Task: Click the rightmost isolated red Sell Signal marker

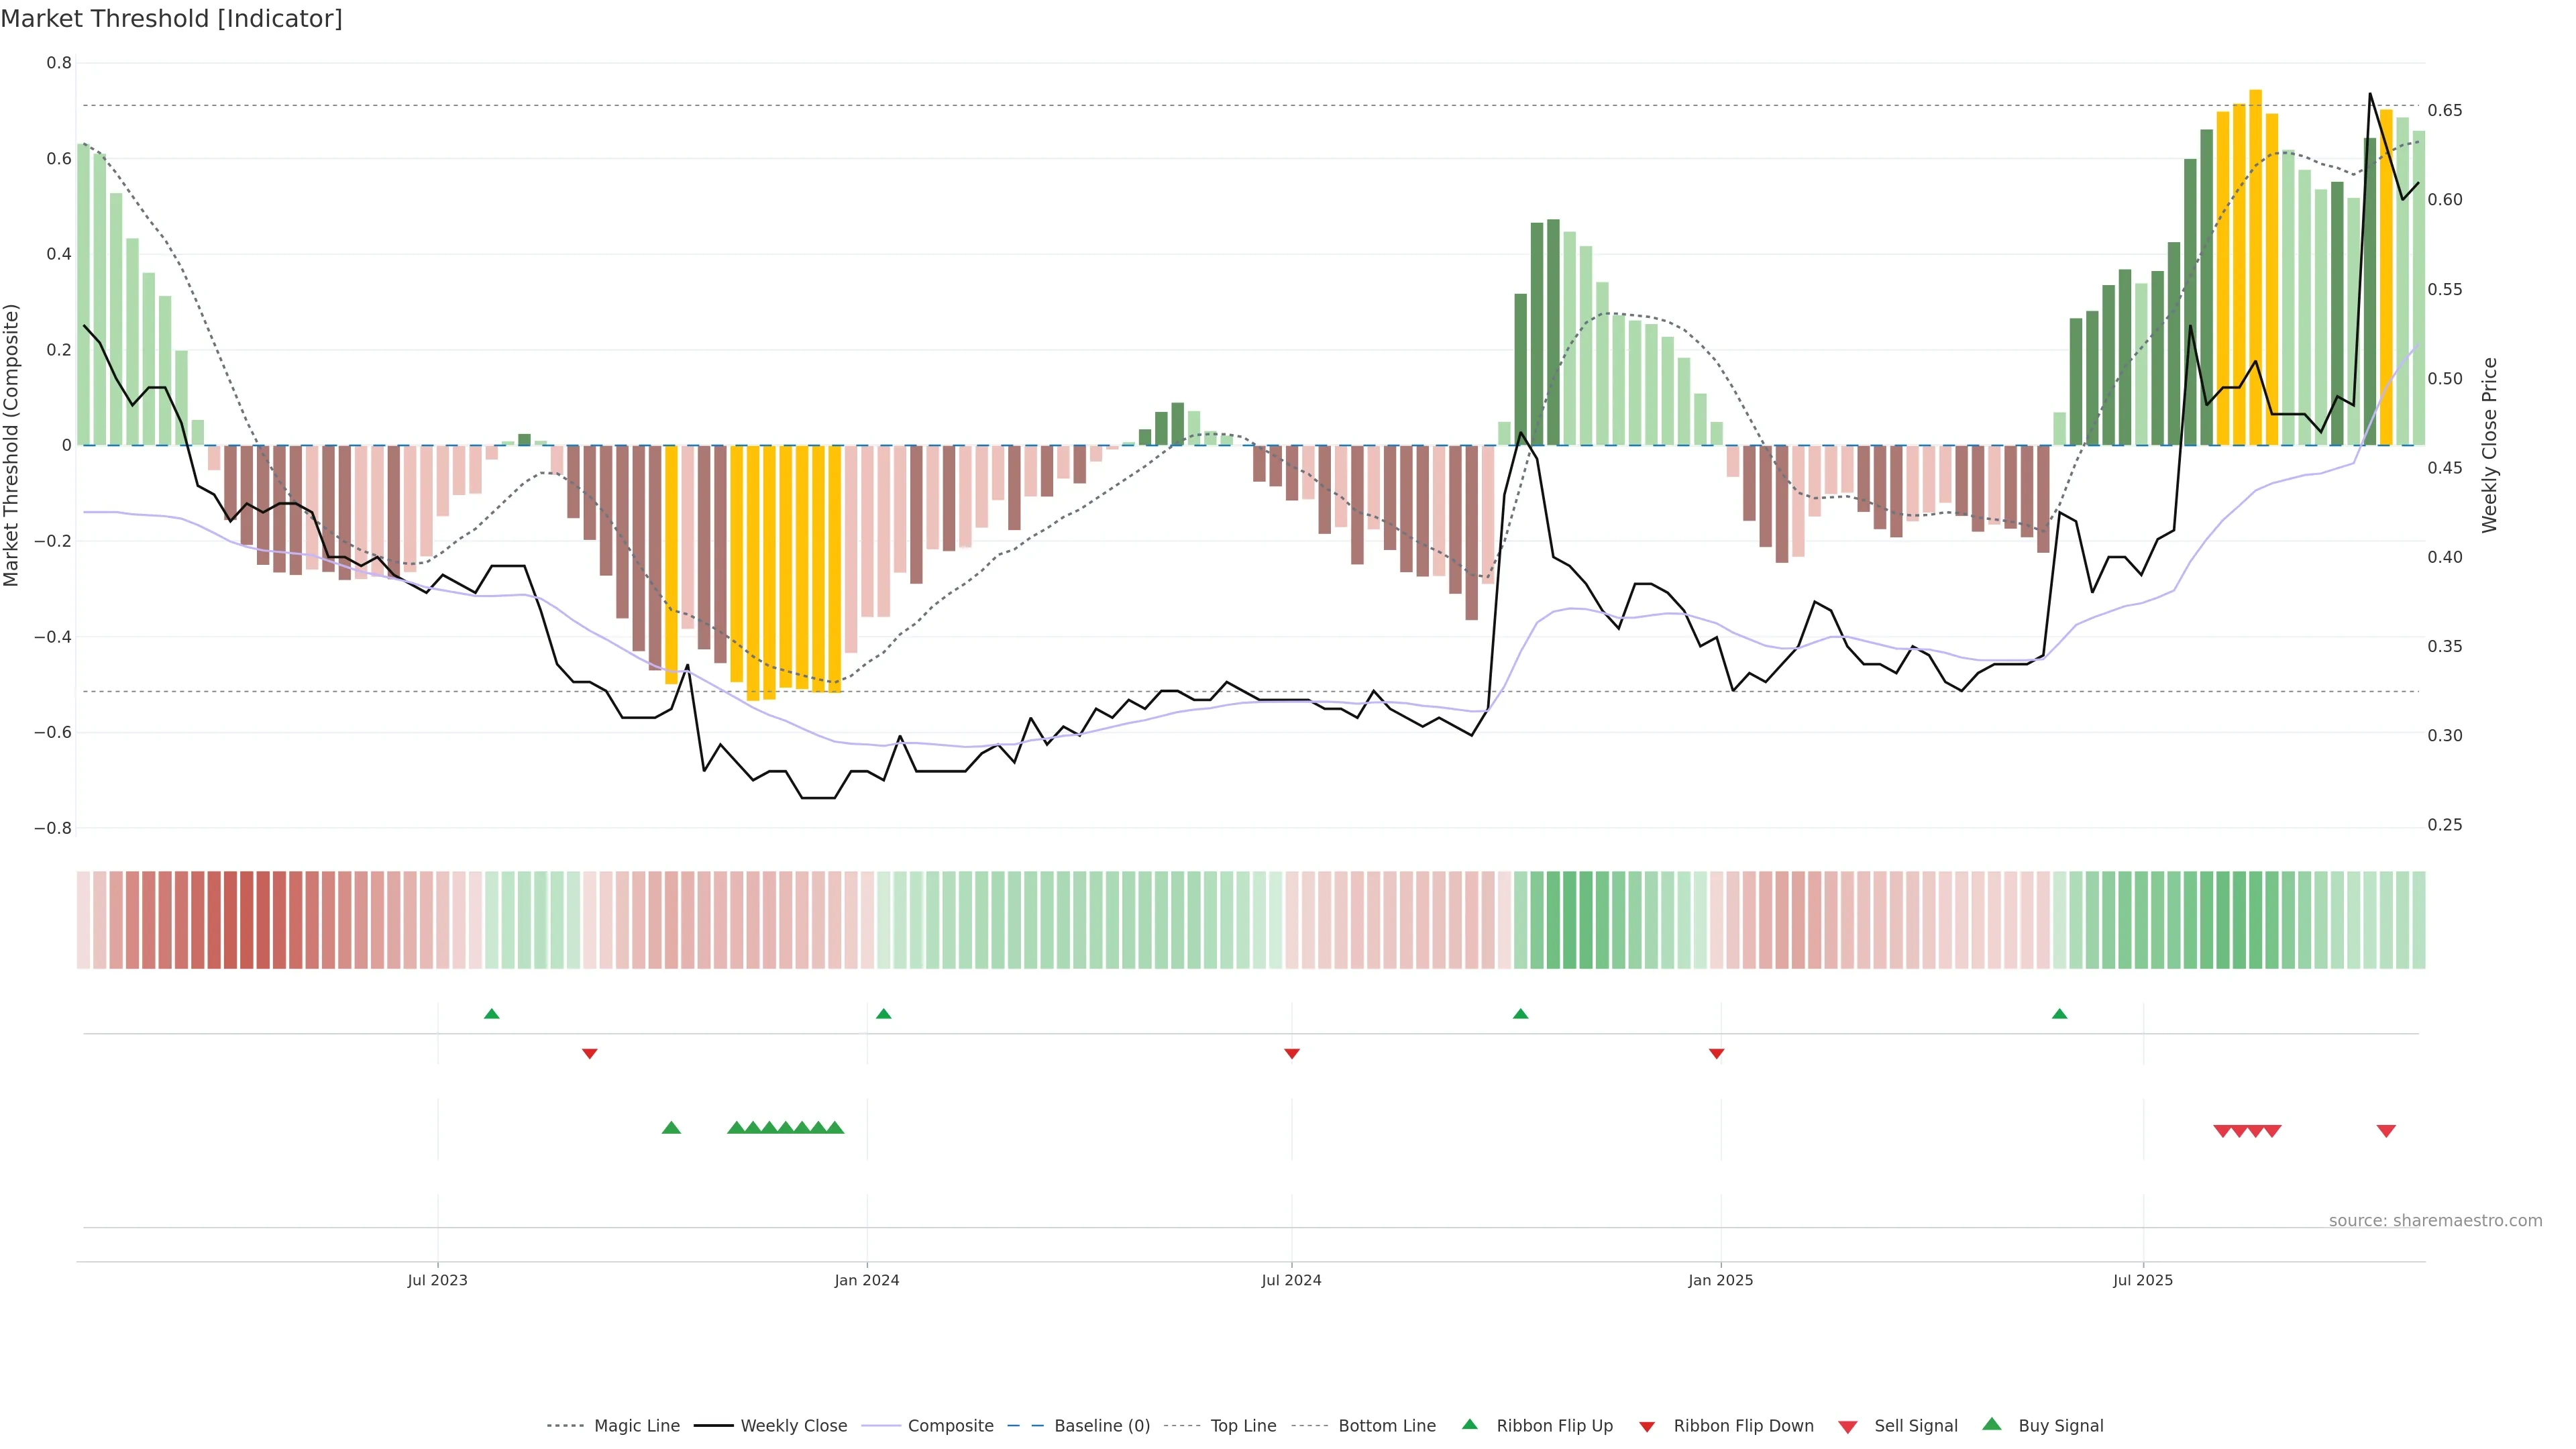Action: click(x=2385, y=1131)
